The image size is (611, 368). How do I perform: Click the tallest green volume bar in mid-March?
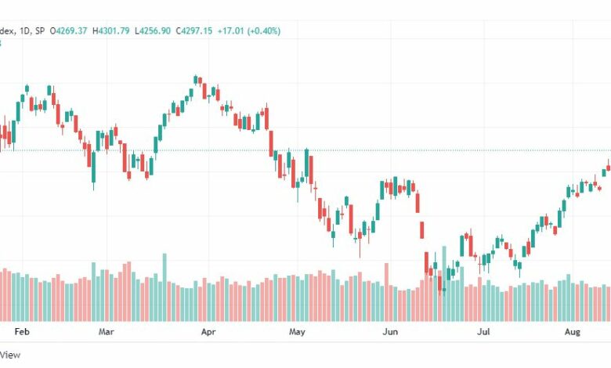point(164,287)
